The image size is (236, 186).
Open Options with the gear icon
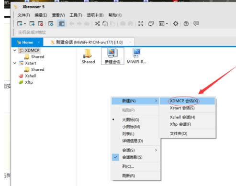(176, 23)
